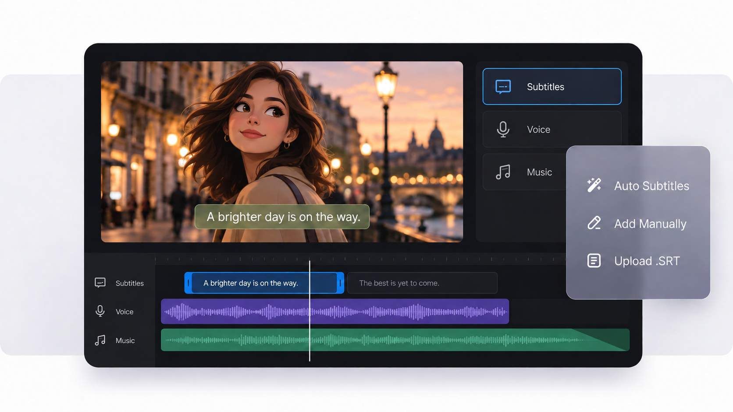Click the pencil icon beside Add Manually
This screenshot has width=733, height=412.
[594, 223]
